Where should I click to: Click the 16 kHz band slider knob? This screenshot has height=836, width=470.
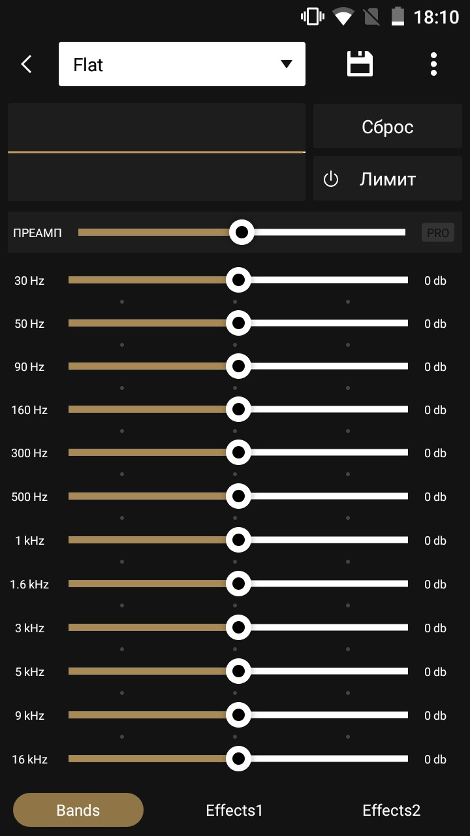238,759
